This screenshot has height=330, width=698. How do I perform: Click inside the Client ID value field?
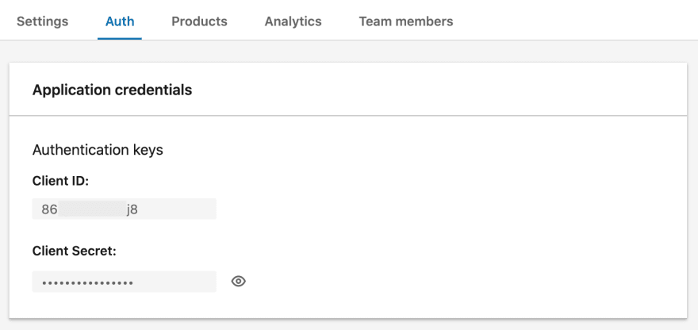coord(125,209)
